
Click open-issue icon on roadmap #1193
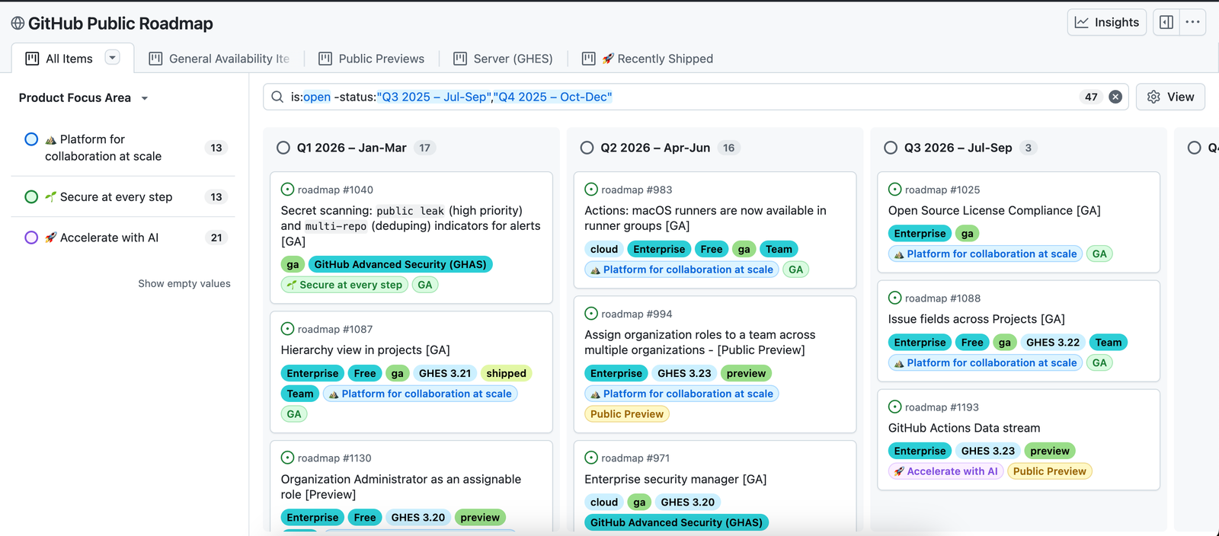coord(895,407)
